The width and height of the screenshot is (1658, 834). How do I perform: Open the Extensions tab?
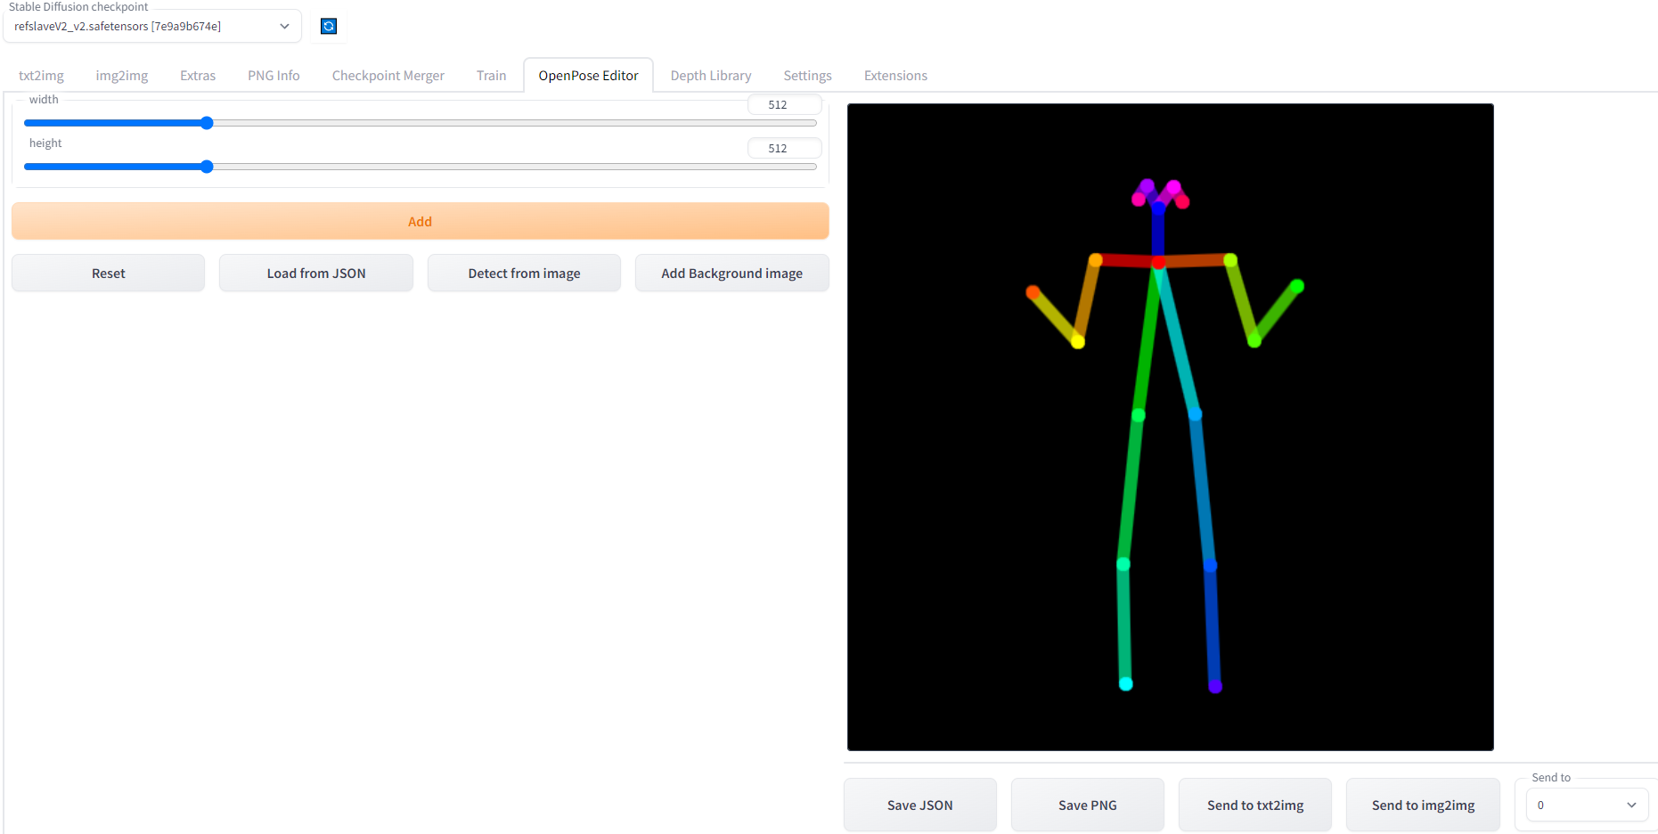[895, 76]
